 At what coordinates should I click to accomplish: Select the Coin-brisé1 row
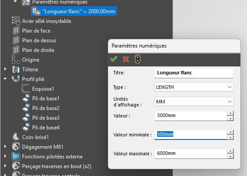(30, 137)
